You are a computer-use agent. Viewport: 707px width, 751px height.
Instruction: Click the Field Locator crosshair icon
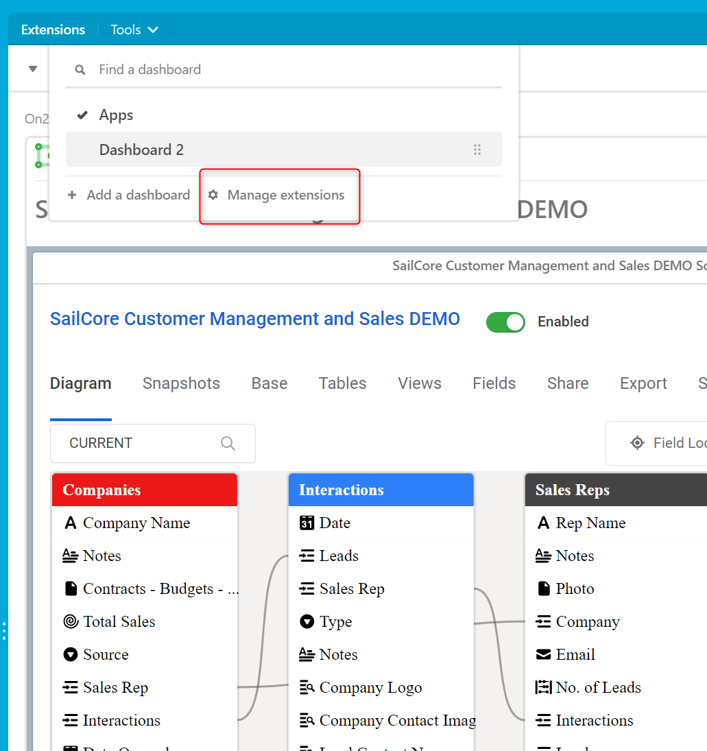[637, 443]
